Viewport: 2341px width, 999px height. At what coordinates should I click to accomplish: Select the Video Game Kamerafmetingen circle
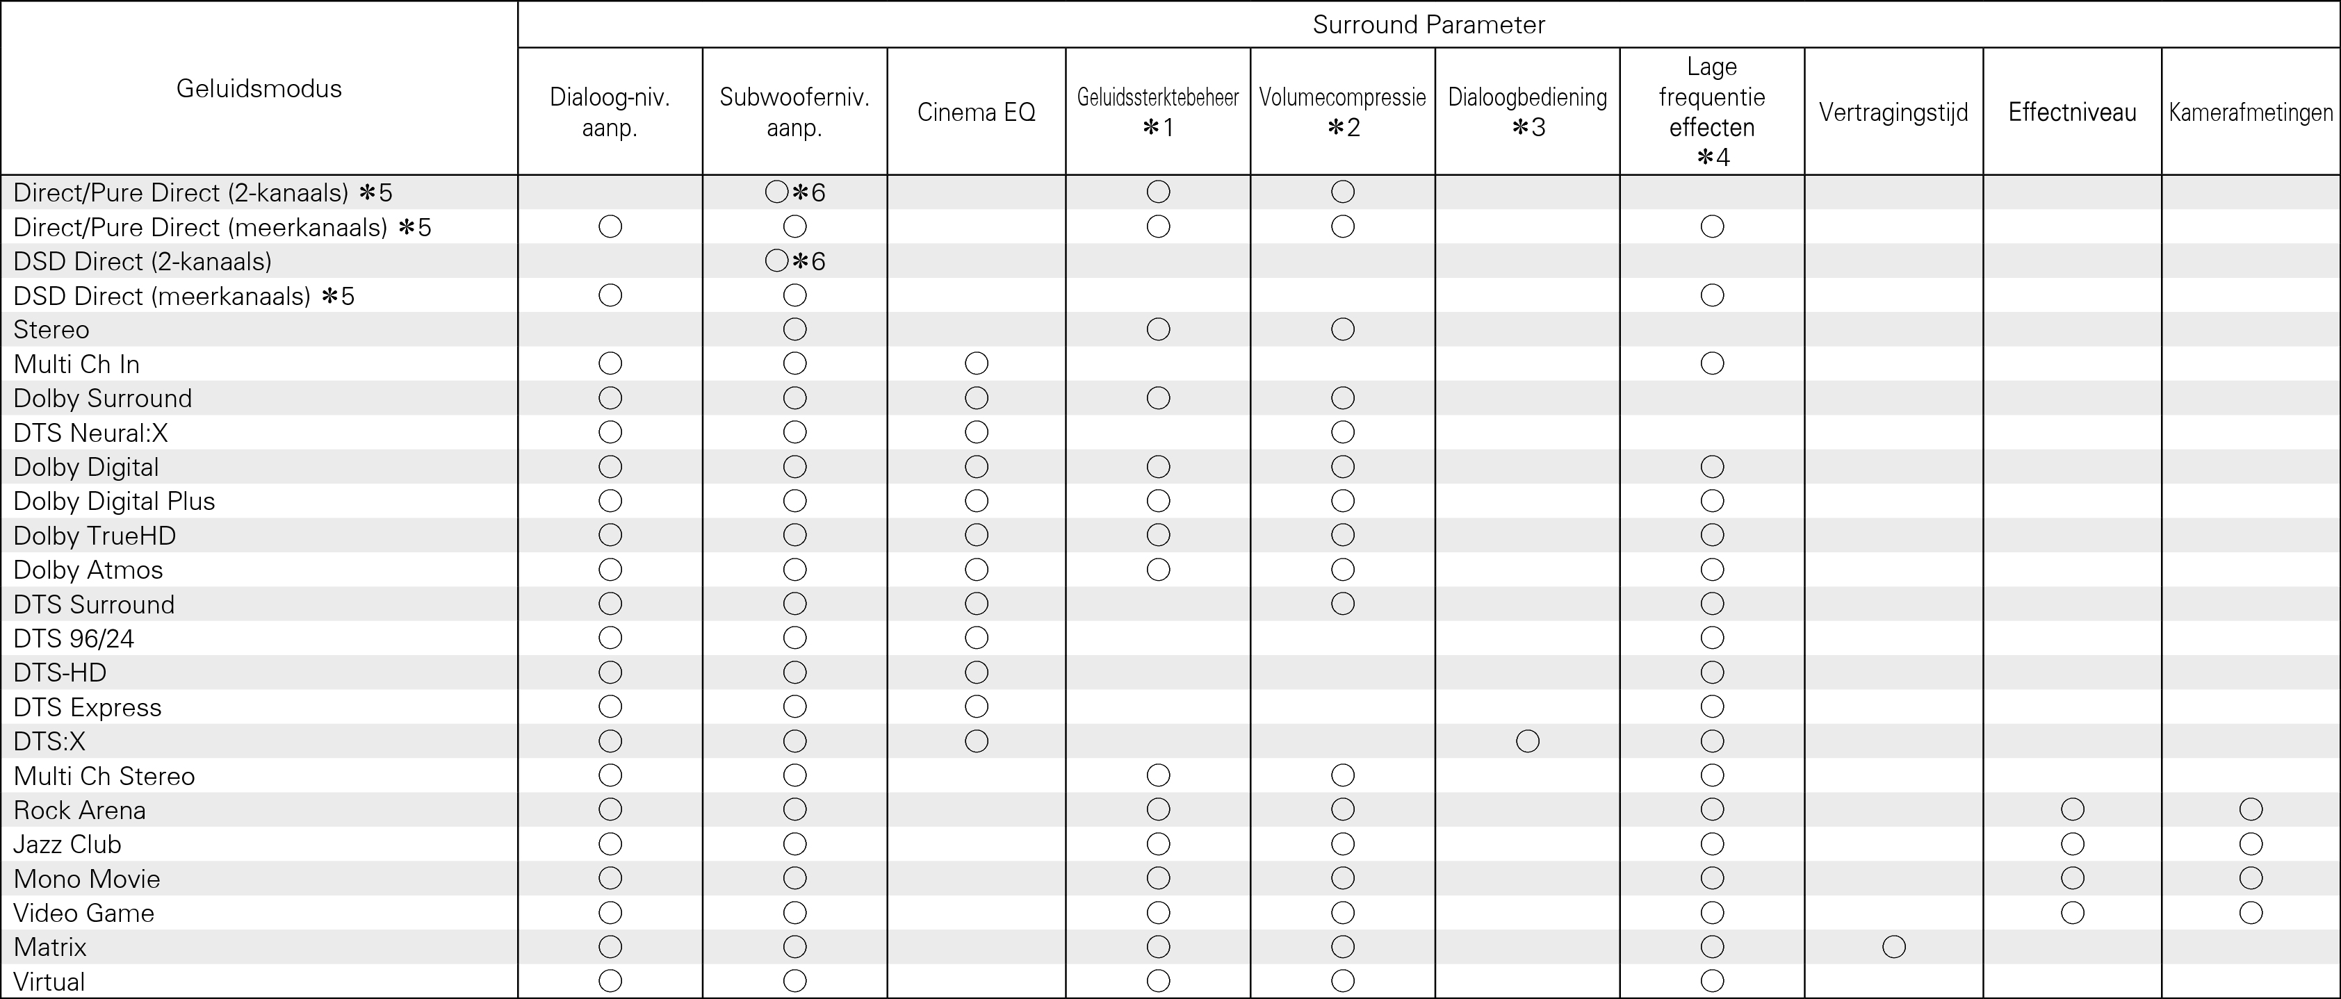pyautogui.click(x=2251, y=913)
